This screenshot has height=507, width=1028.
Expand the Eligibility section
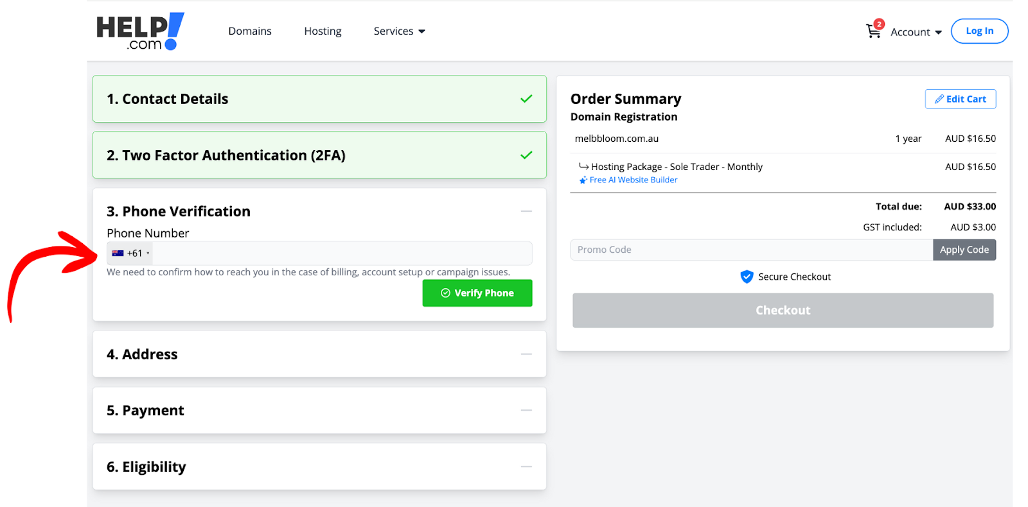(526, 467)
